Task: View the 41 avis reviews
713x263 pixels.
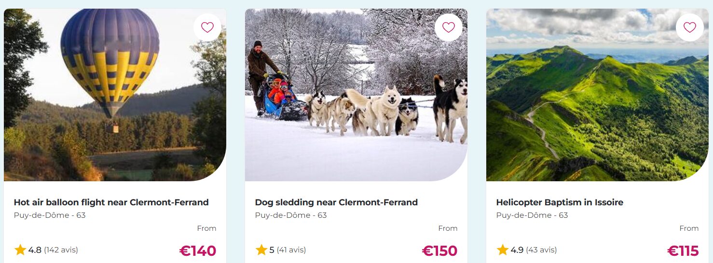Action: (291, 250)
